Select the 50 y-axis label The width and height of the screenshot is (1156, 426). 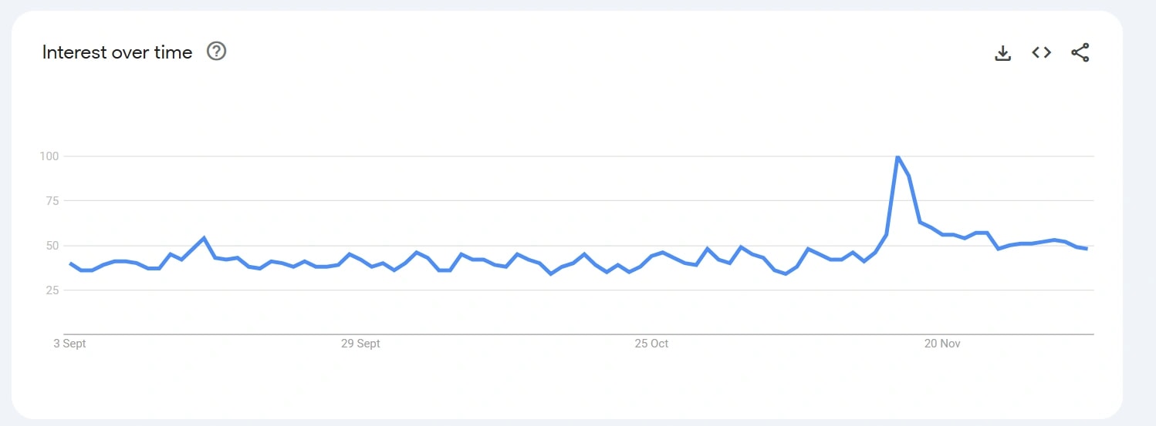(x=52, y=246)
